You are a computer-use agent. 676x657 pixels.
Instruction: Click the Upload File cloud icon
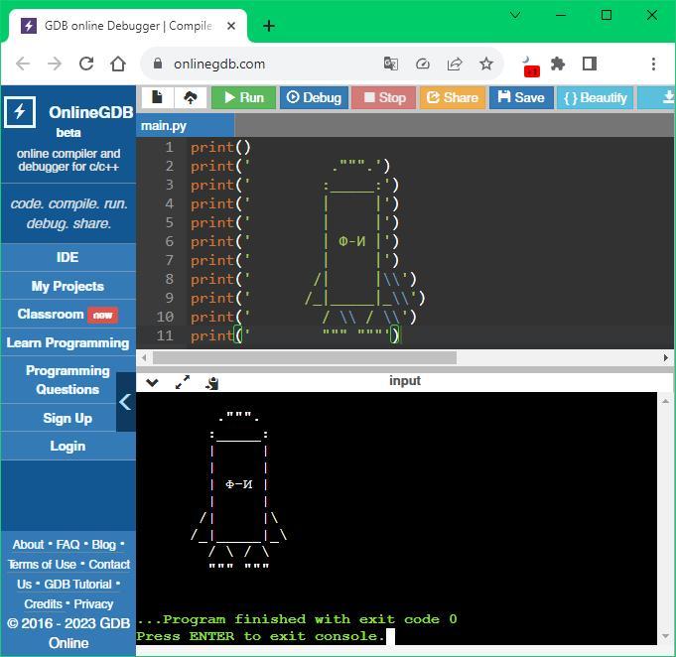tap(190, 97)
